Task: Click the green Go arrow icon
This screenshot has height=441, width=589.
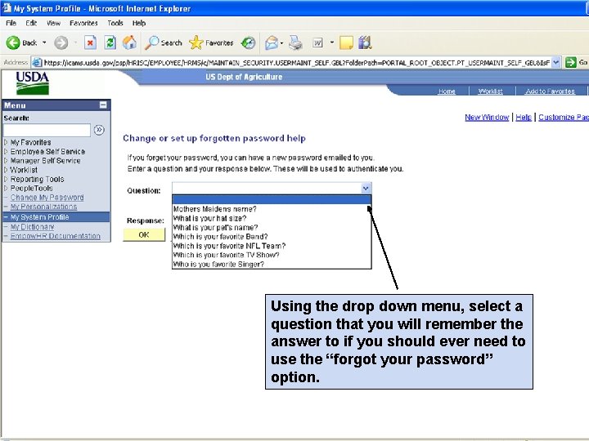Action: 571,62
